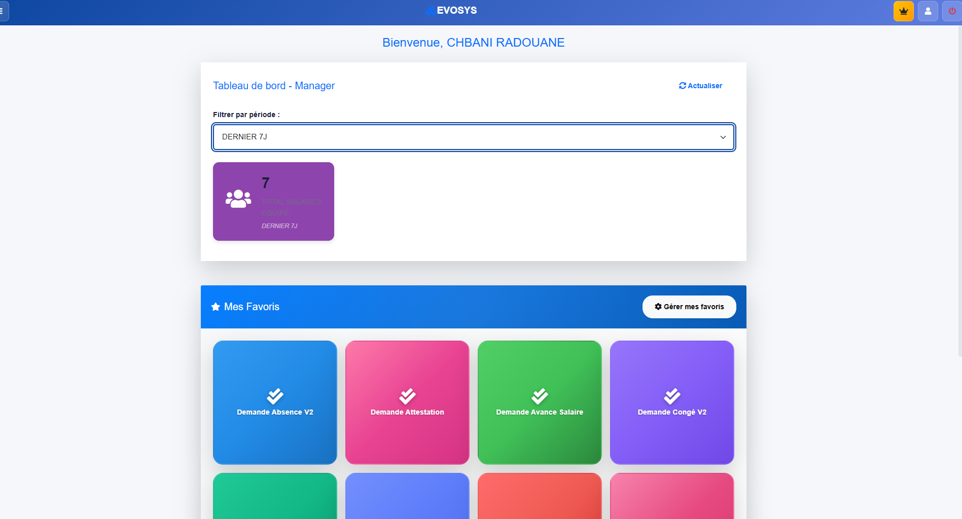Click the double-check icon on Demande Attestation
This screenshot has height=519, width=962.
[407, 396]
